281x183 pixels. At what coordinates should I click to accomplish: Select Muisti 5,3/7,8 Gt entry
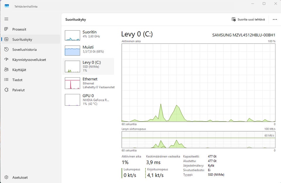pos(88,50)
